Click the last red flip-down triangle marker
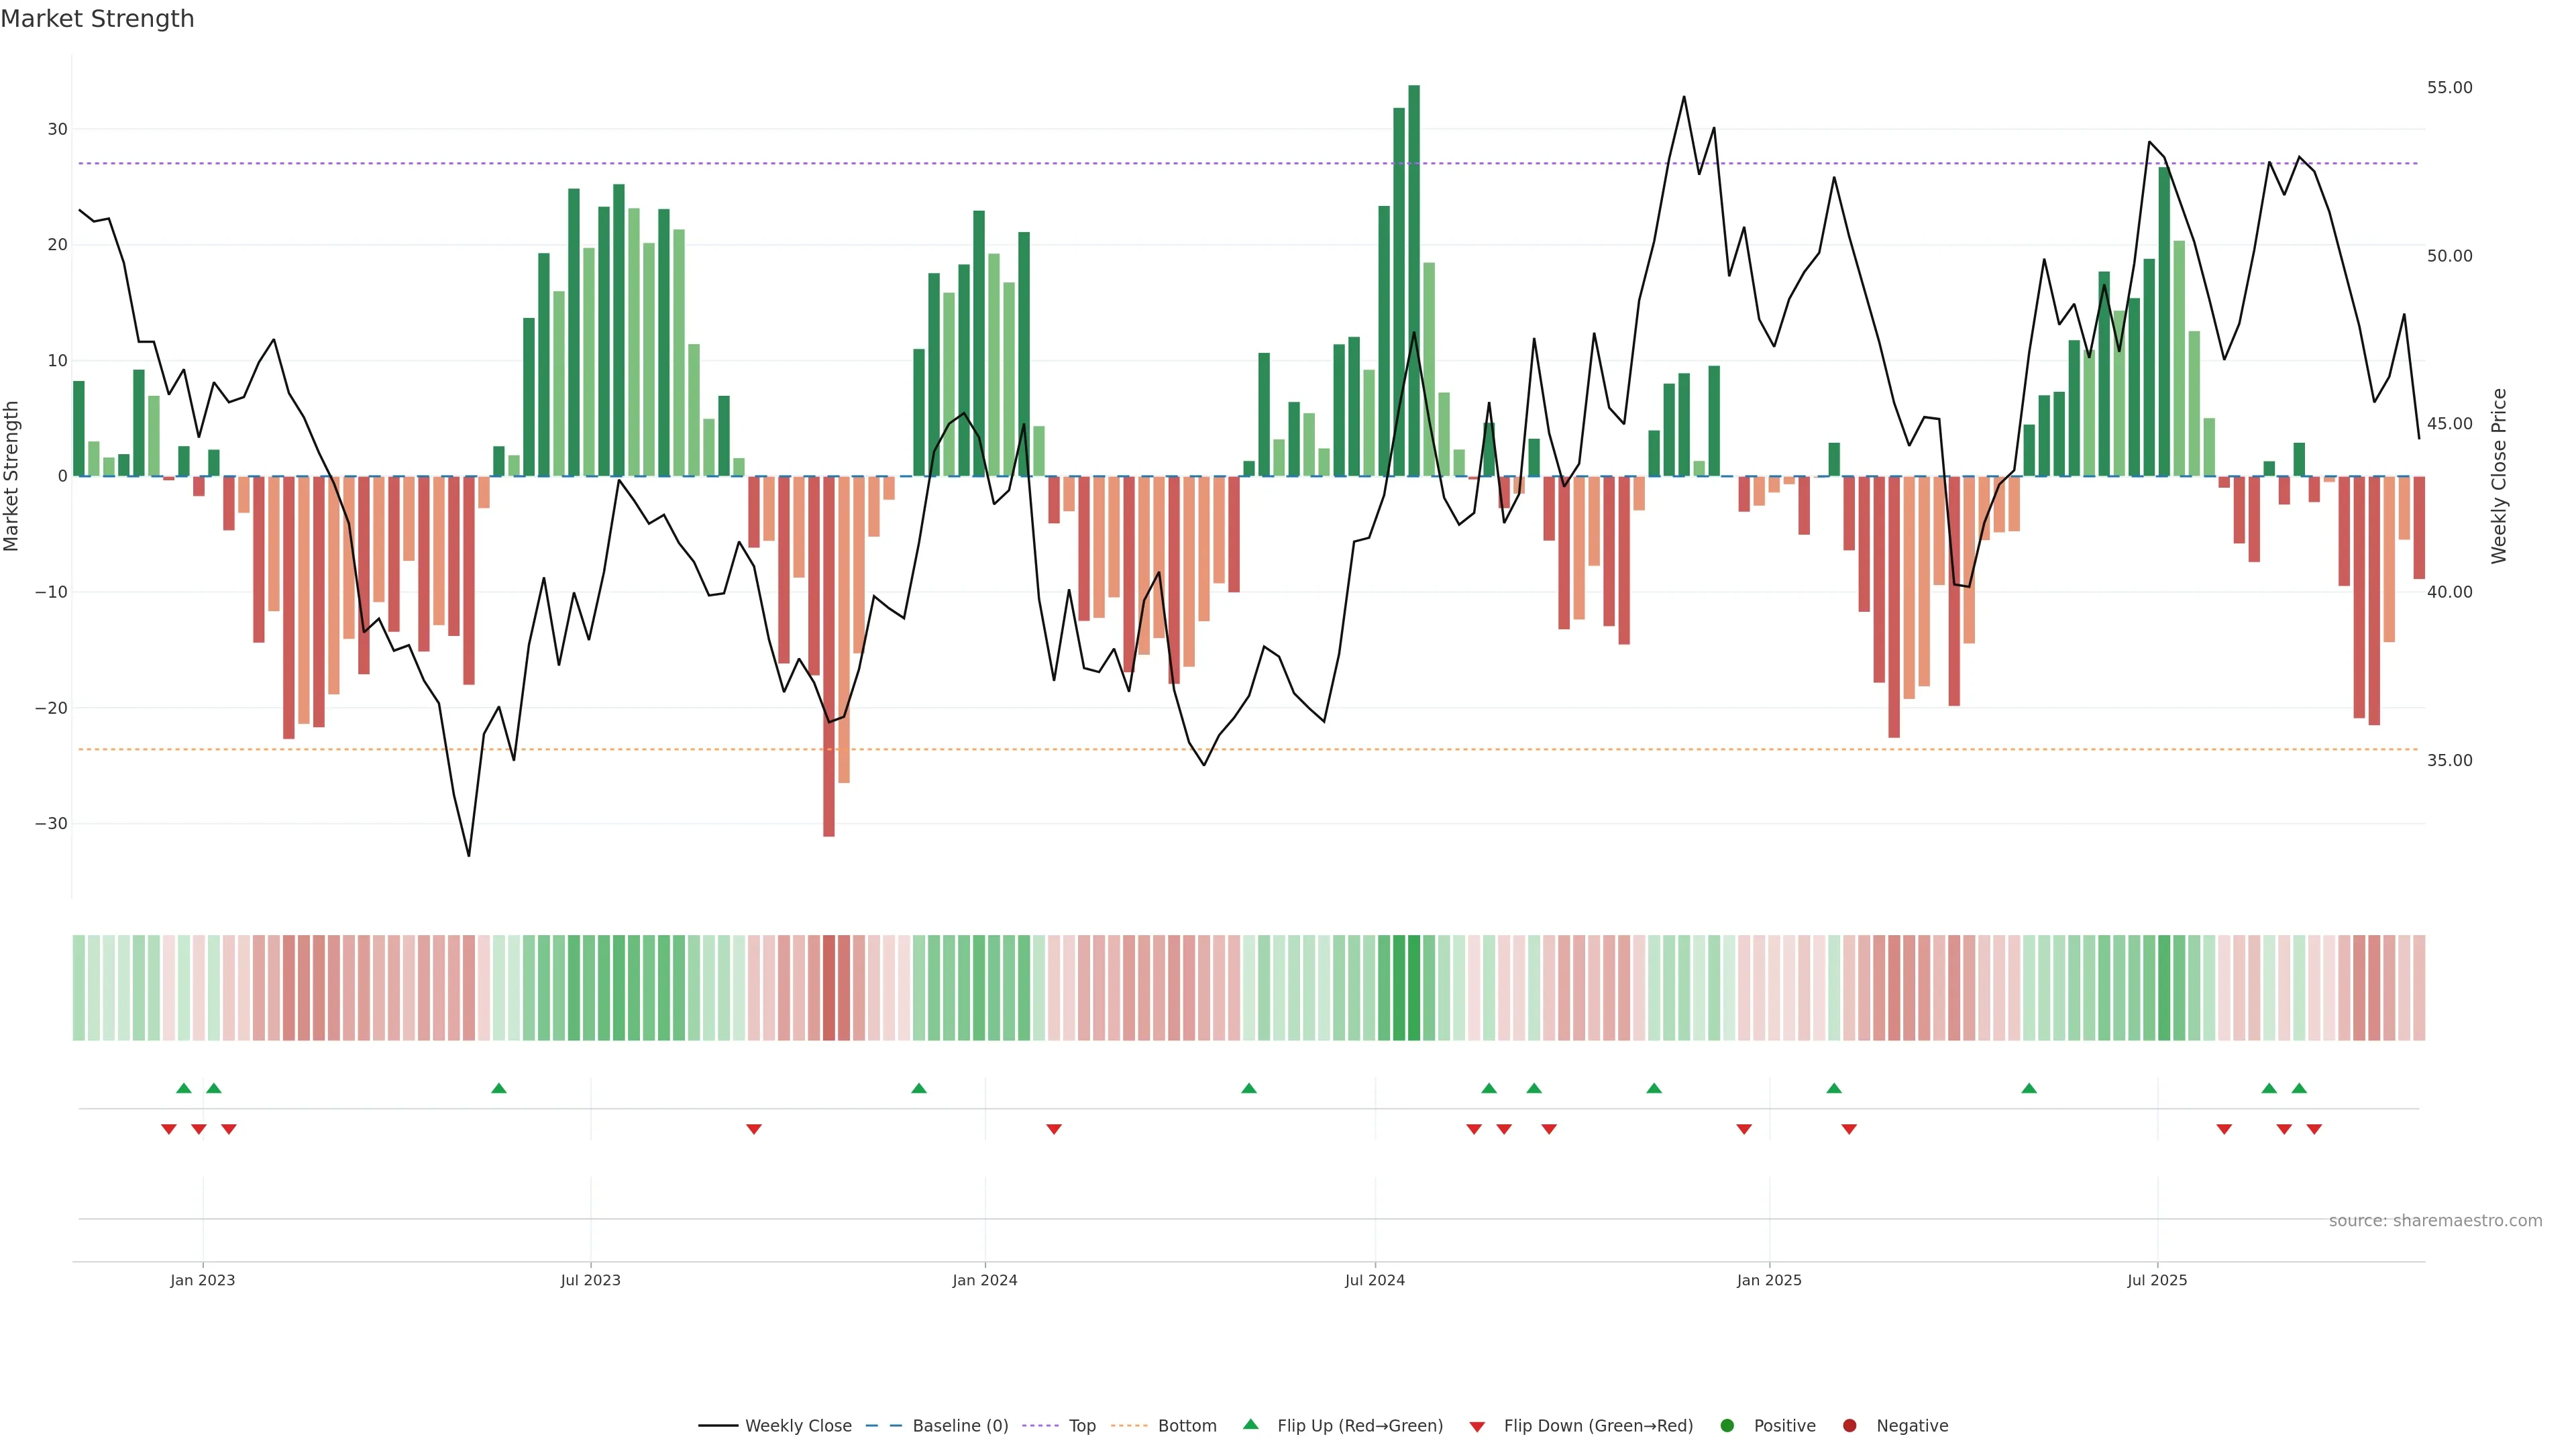 [2314, 1129]
